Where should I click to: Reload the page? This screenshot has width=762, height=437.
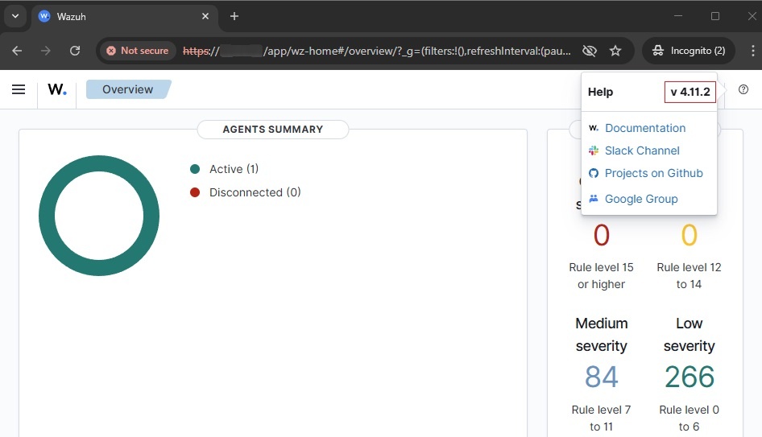75,51
